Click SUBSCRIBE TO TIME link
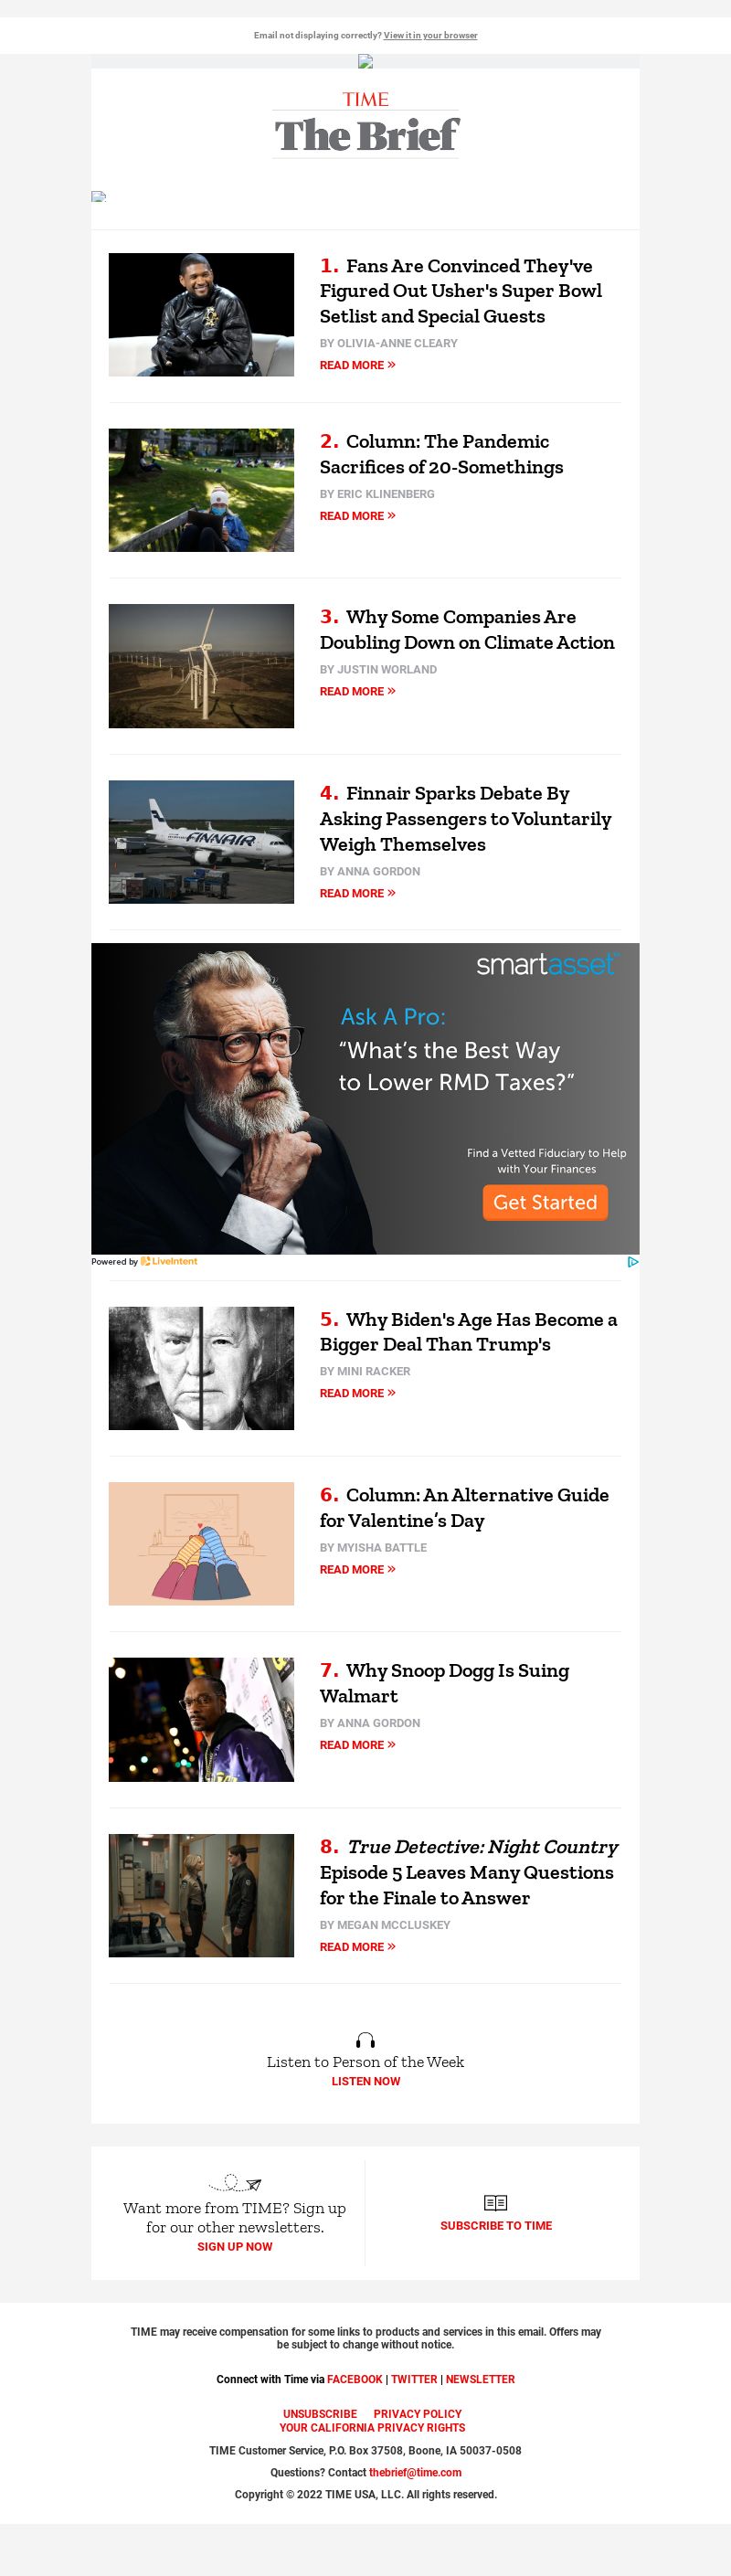Image resolution: width=731 pixels, height=2576 pixels. coord(496,2225)
